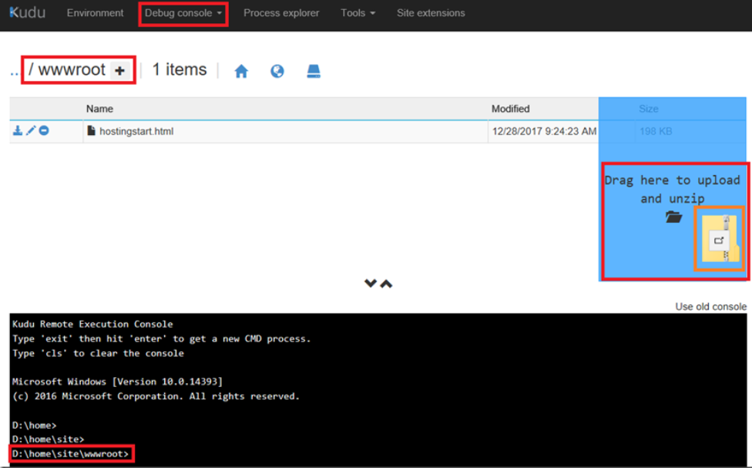Click the modified date 12/28/2017 9:24:23 AM
The image size is (752, 468).
544,131
